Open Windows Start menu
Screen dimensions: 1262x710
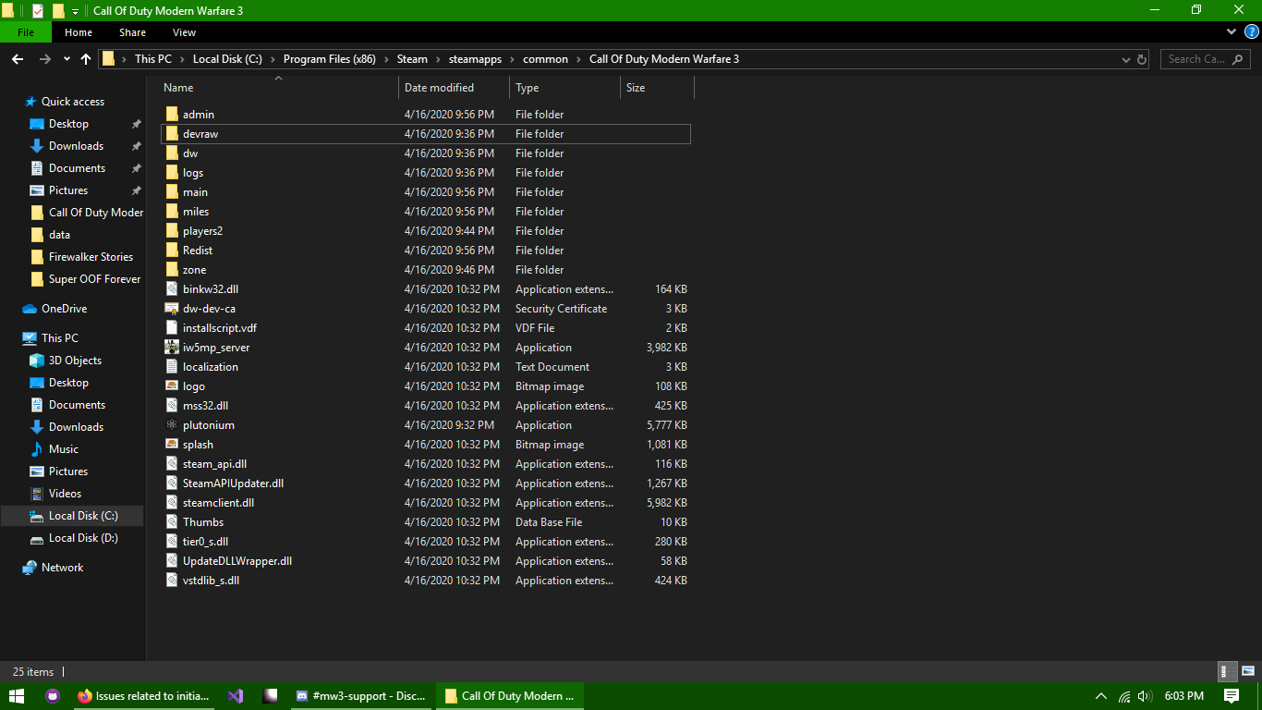pos(17,696)
